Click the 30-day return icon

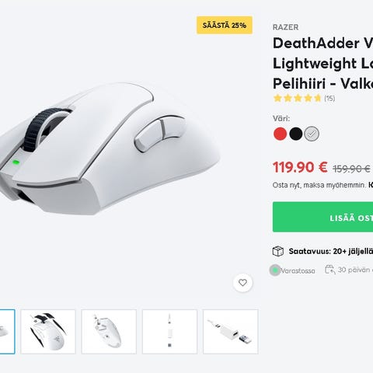click(x=330, y=270)
